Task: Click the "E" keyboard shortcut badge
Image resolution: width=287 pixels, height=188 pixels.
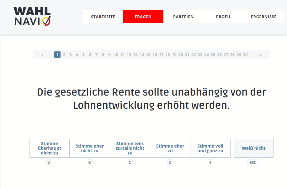Action: click(x=210, y=163)
